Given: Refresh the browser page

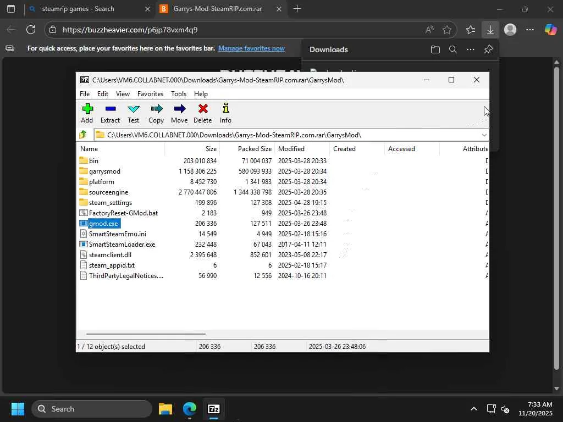Looking at the screenshot, I should [31, 30].
